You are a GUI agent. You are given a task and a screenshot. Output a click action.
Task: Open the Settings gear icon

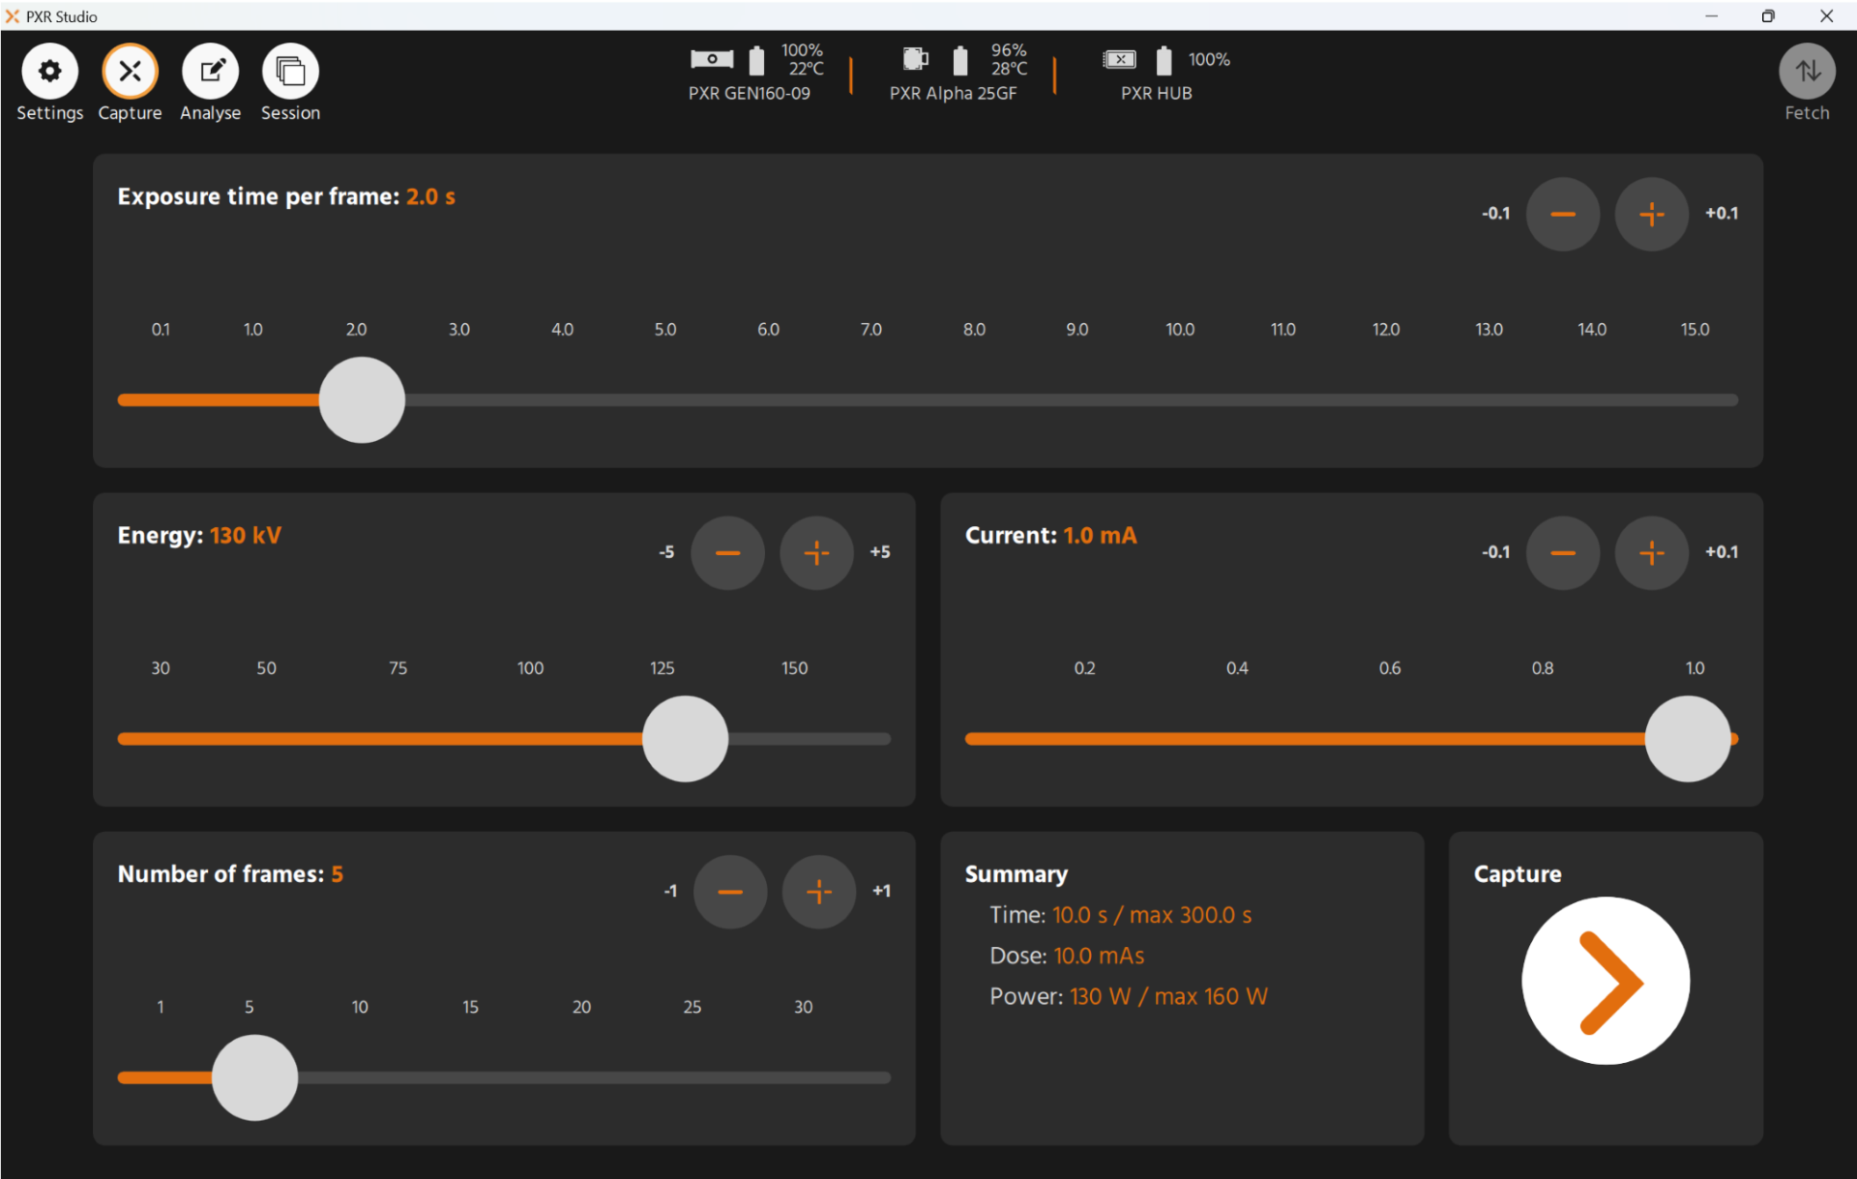tap(49, 72)
